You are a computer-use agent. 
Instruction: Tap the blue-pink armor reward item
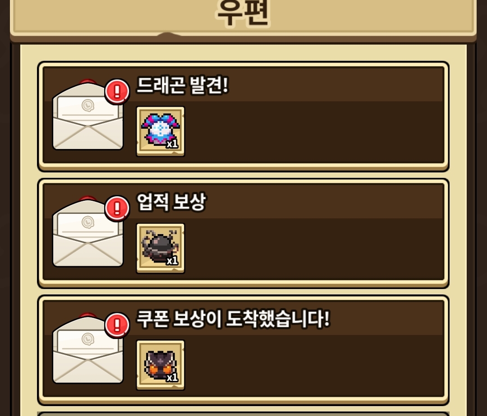[160, 131]
